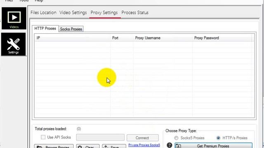
Task: Sort by the Port column header
Action: click(x=122, y=38)
